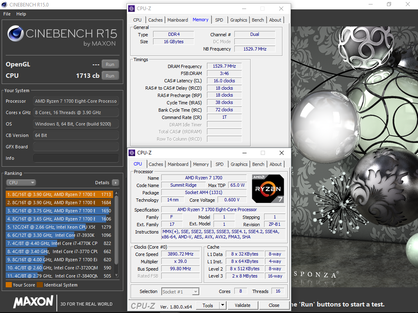This screenshot has height=313, width=418.
Task: Click the Close button in CPU-Z
Action: coord(274,305)
